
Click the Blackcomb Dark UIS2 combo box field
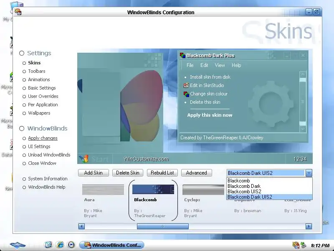(266, 173)
